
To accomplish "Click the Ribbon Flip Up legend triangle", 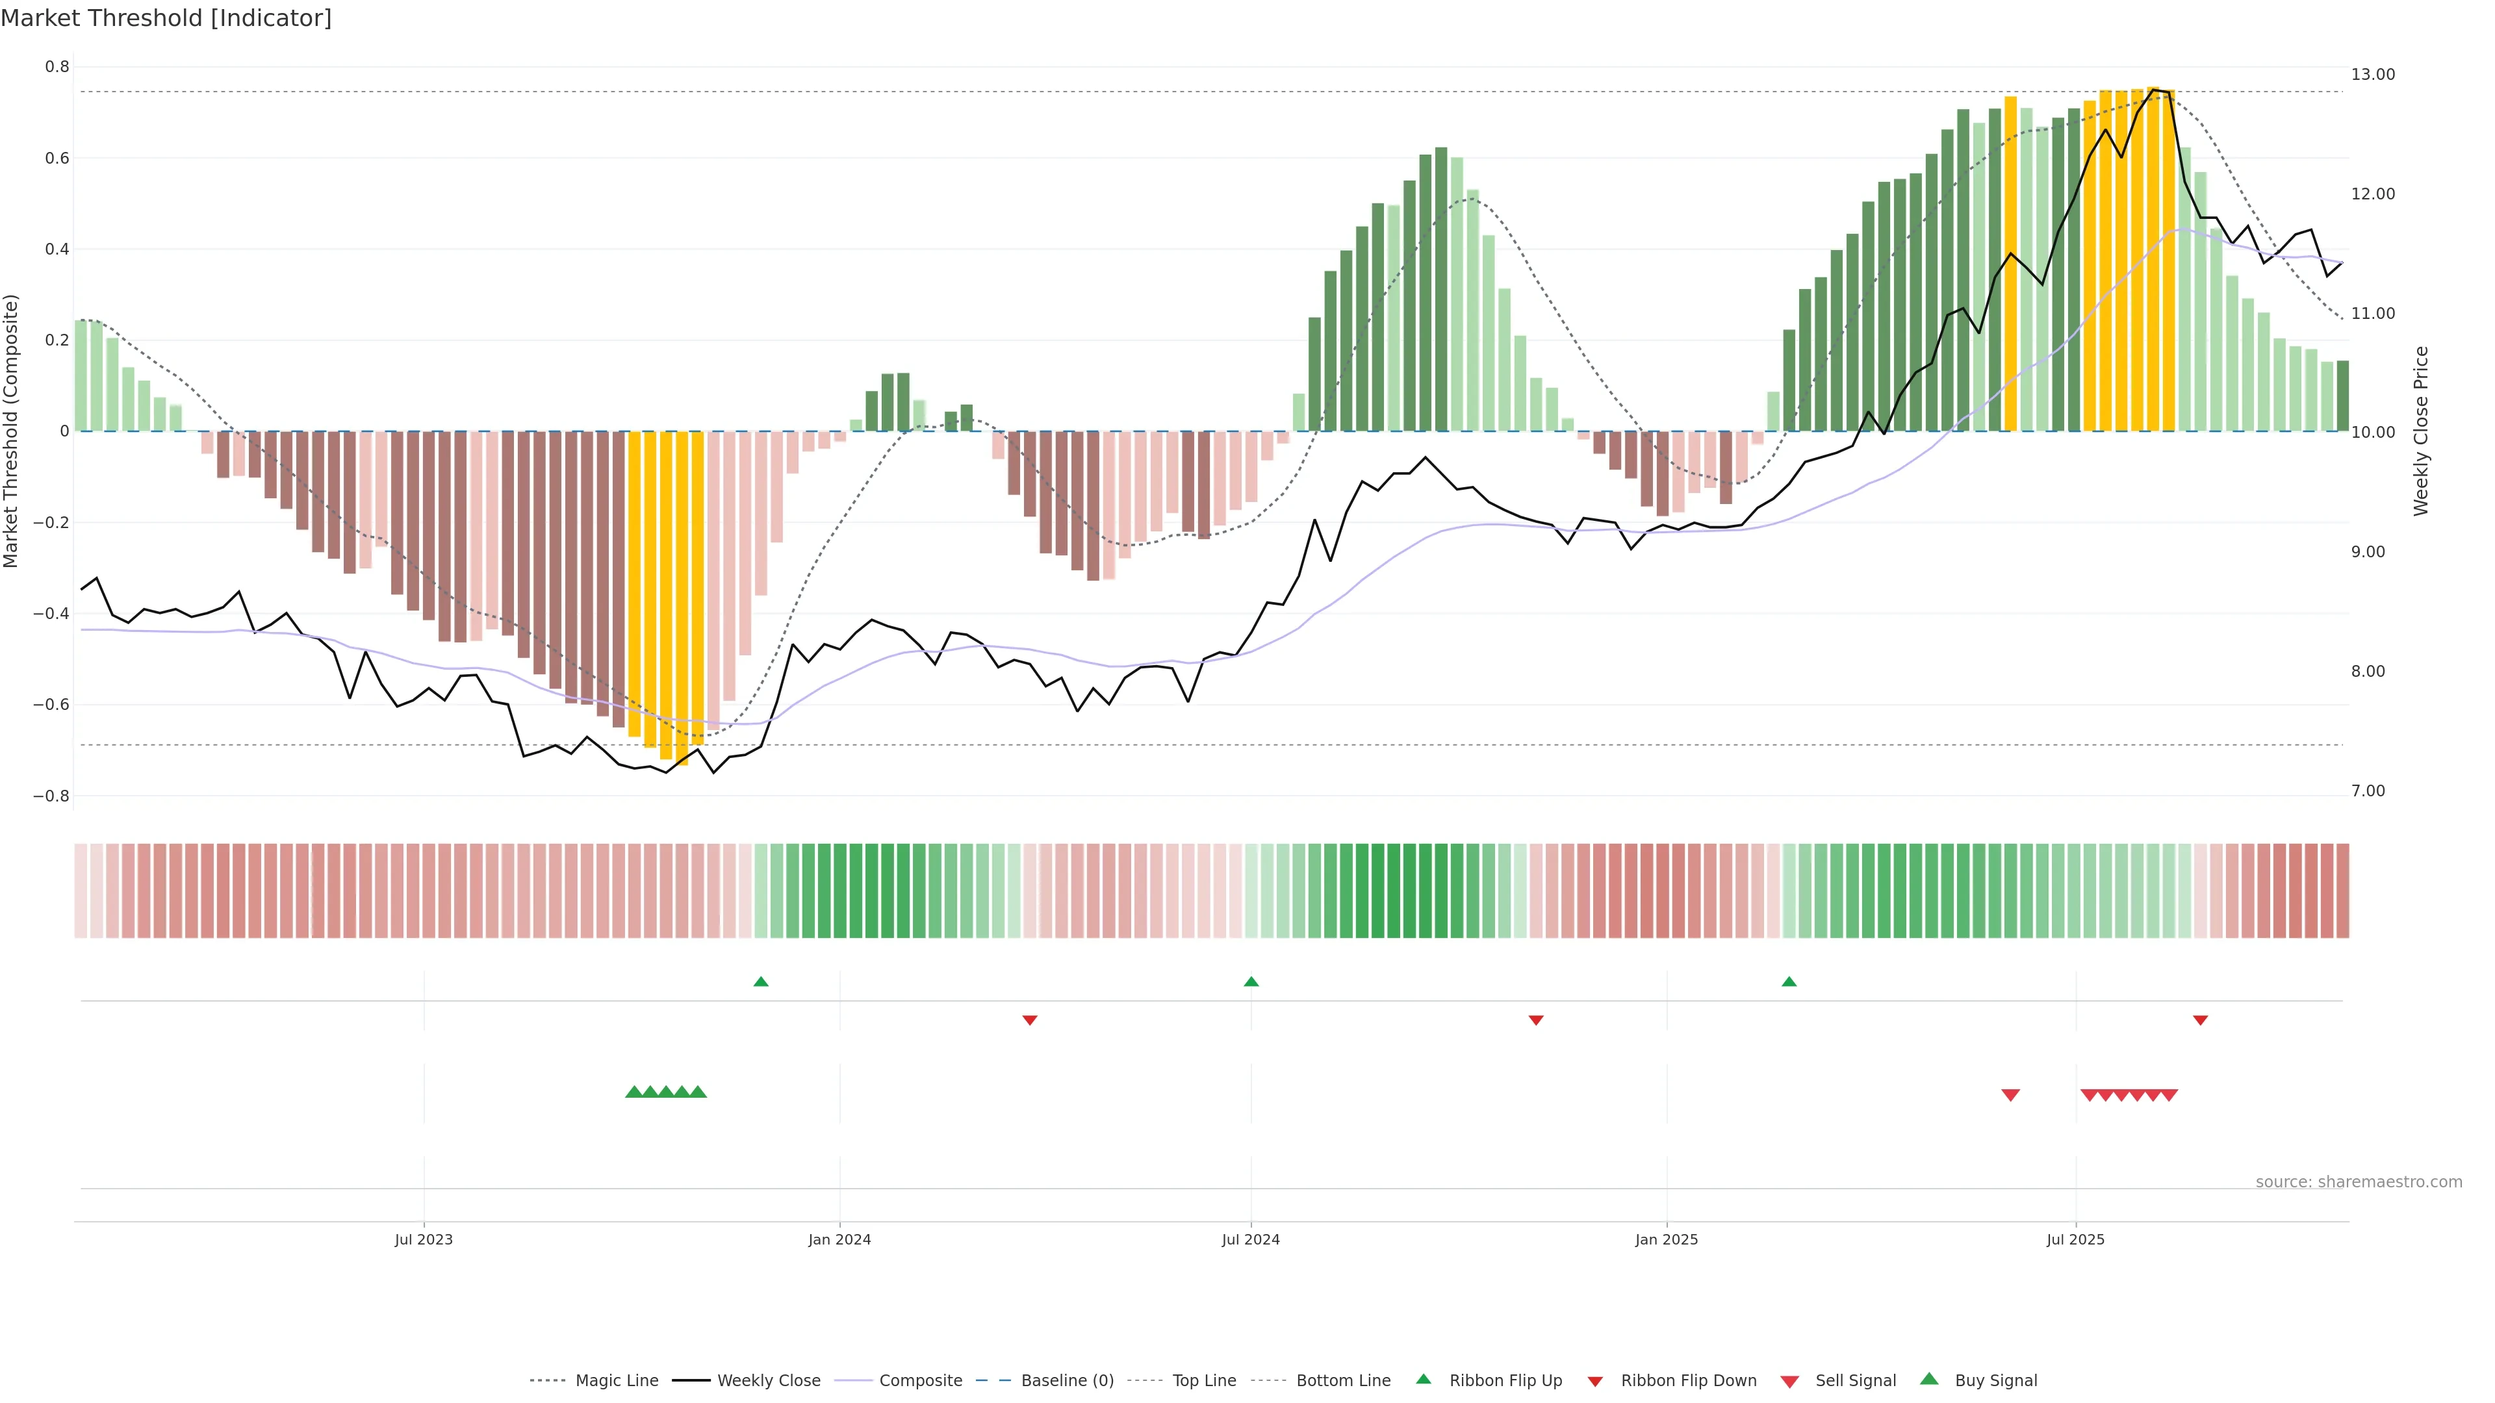I will click(1423, 1379).
